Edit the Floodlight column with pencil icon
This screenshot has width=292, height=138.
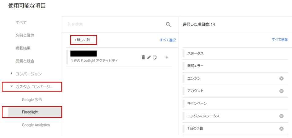click(149, 57)
